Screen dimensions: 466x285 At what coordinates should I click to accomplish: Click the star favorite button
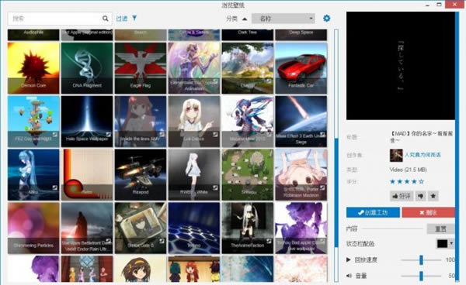click(433, 196)
